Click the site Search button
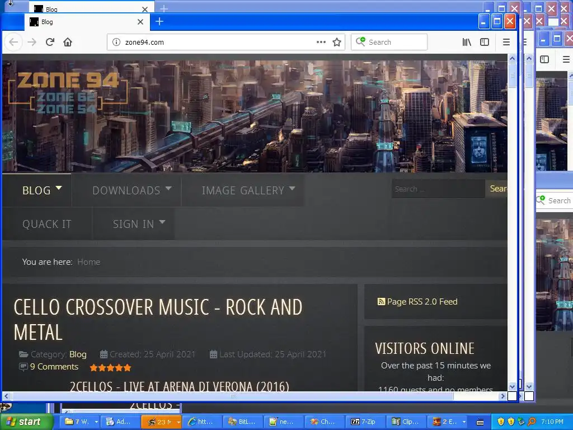Screen dimensions: 573x430 tap(497, 189)
